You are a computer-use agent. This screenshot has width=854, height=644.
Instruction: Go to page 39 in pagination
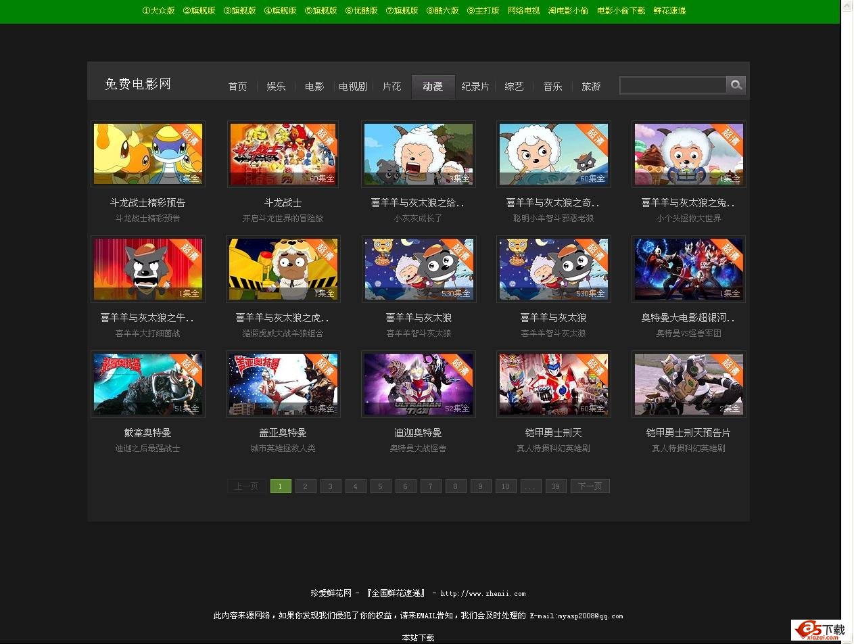555,486
